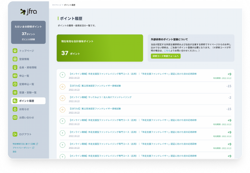
Task: Click the ただいまの研修ポイント panel
Action: pos(28,32)
